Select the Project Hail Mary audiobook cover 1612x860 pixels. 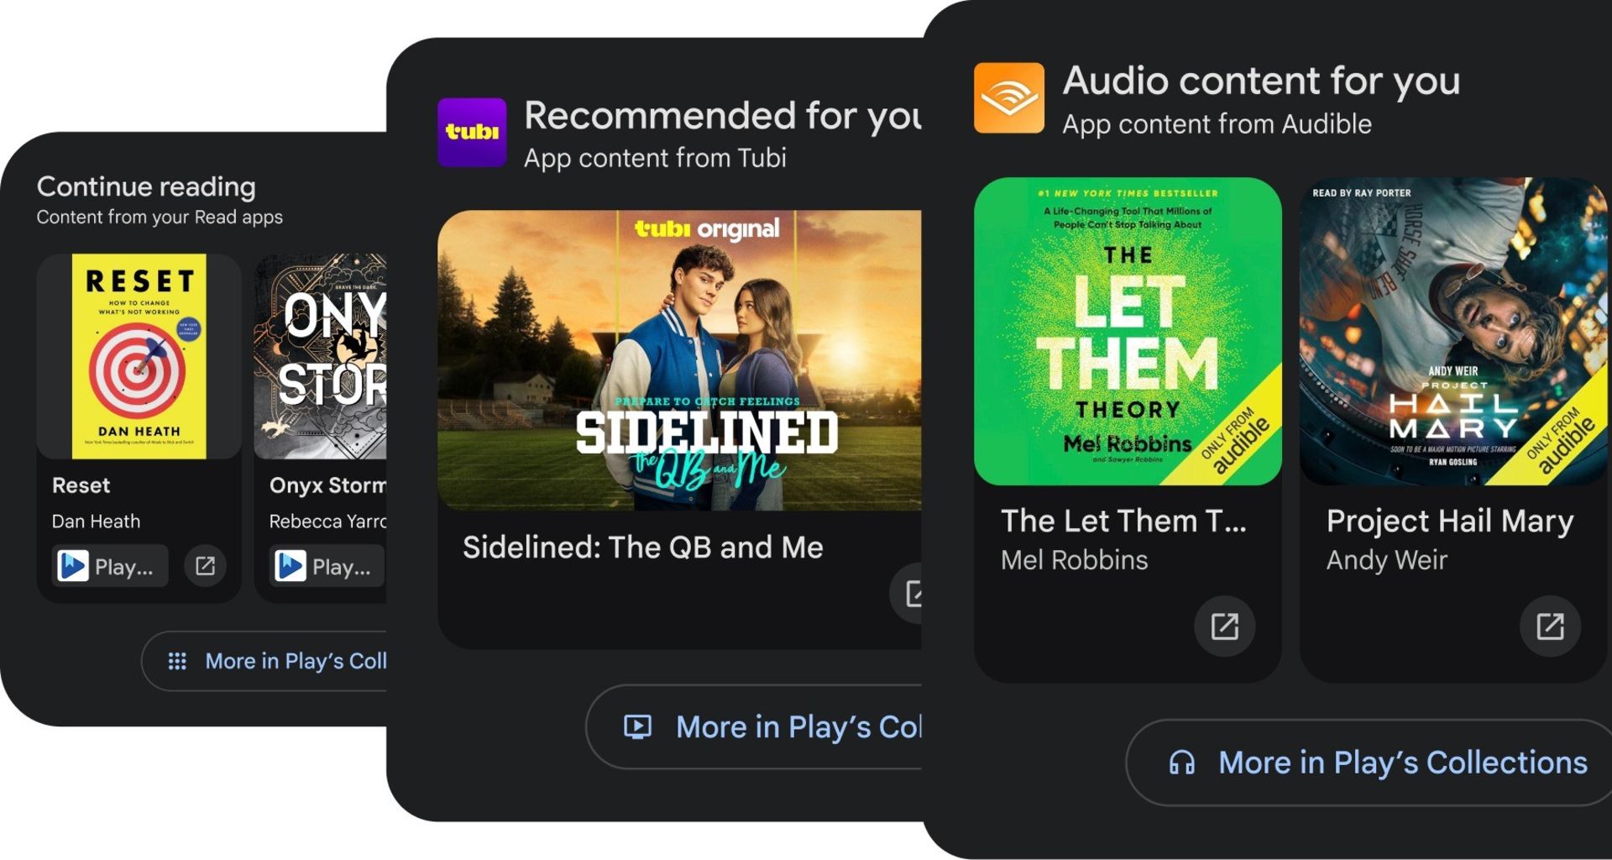tap(1452, 331)
